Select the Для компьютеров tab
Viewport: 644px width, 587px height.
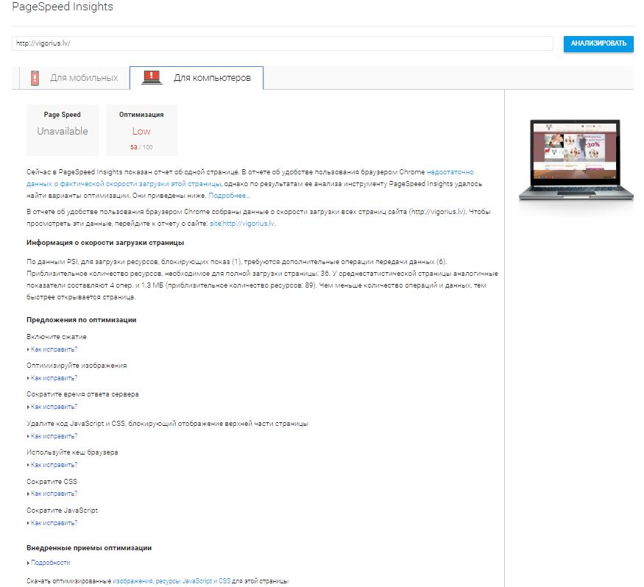(211, 78)
